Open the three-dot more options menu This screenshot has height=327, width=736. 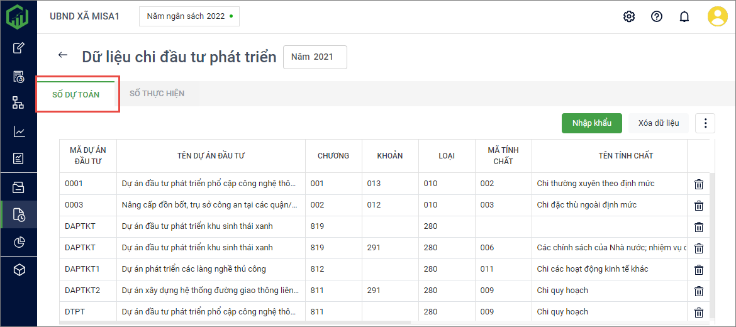(705, 123)
